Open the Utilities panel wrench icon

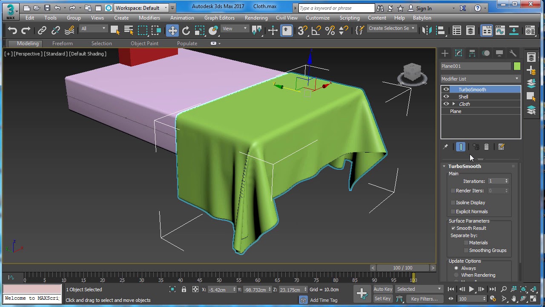[513, 53]
